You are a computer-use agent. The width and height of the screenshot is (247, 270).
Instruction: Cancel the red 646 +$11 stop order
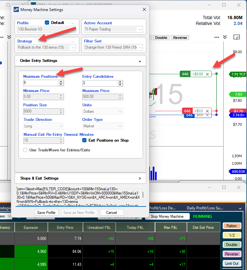(207, 111)
